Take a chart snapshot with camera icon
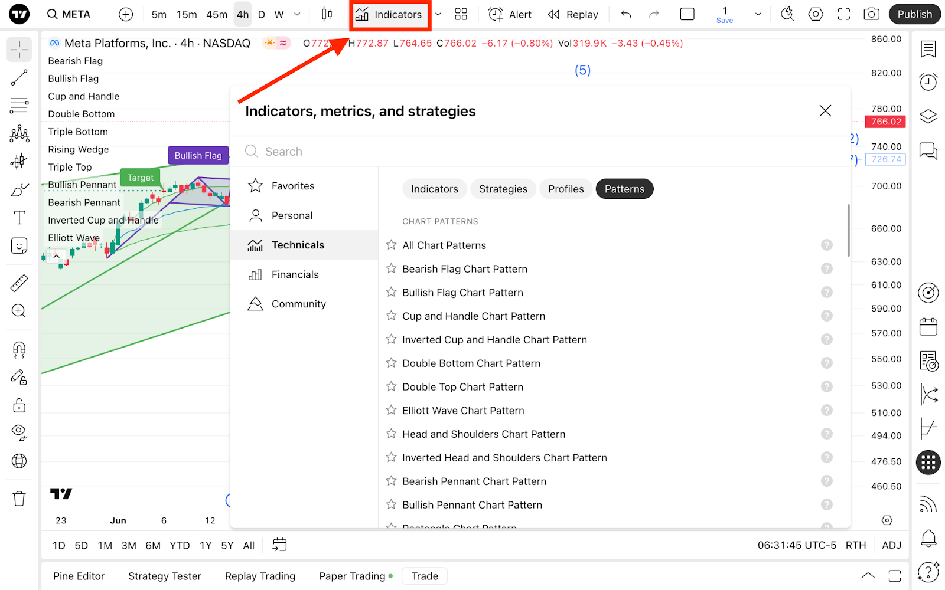Screen dimensions: 945x590 [x=871, y=14]
